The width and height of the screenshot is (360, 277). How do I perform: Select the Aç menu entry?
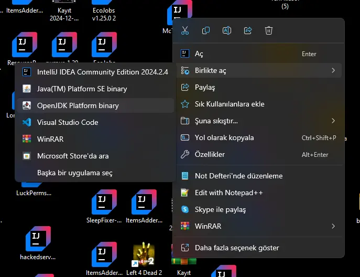tap(259, 54)
